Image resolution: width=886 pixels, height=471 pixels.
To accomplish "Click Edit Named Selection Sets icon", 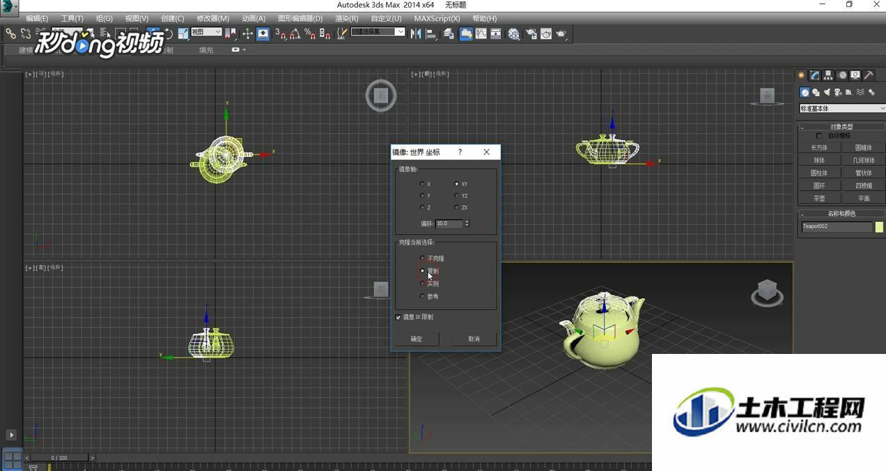I will [x=342, y=33].
